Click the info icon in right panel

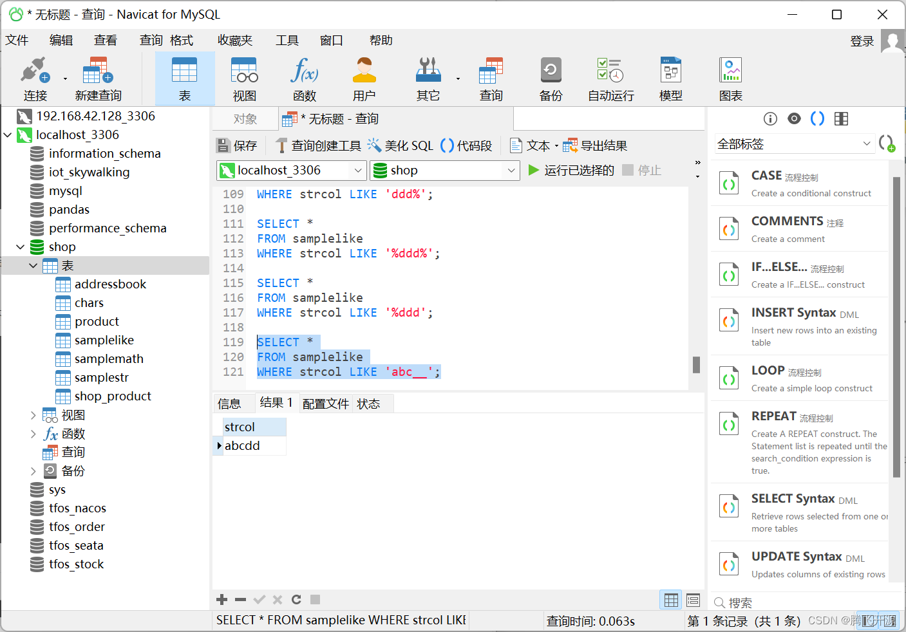coord(770,118)
